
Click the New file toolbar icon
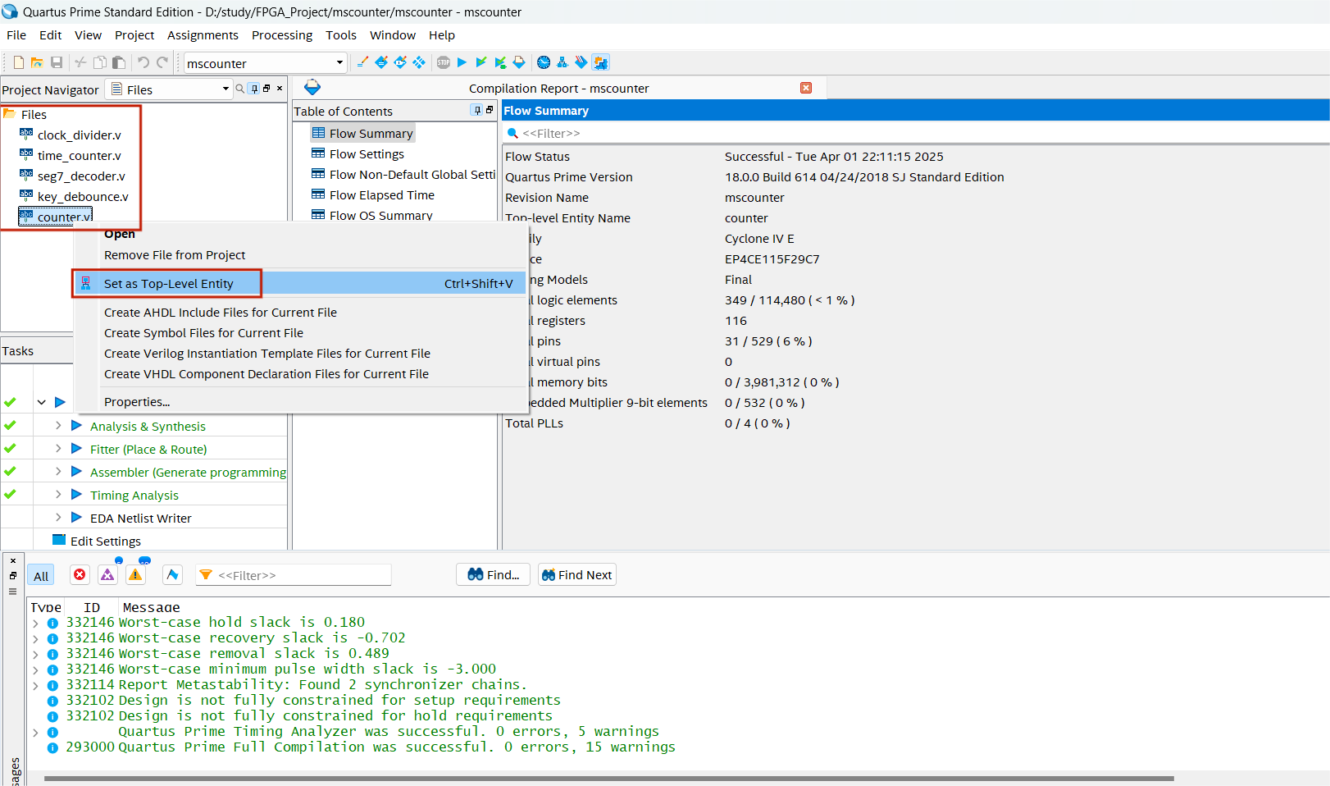coord(18,62)
